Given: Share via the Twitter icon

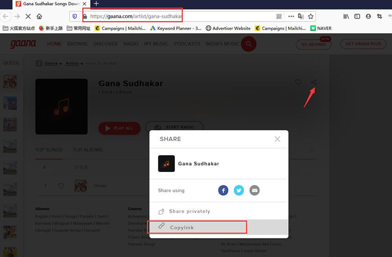Looking at the screenshot, I should point(239,190).
